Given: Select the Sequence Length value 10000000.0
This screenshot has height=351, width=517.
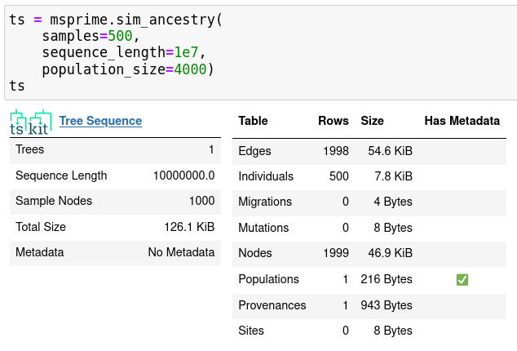Looking at the screenshot, I should 183,175.
